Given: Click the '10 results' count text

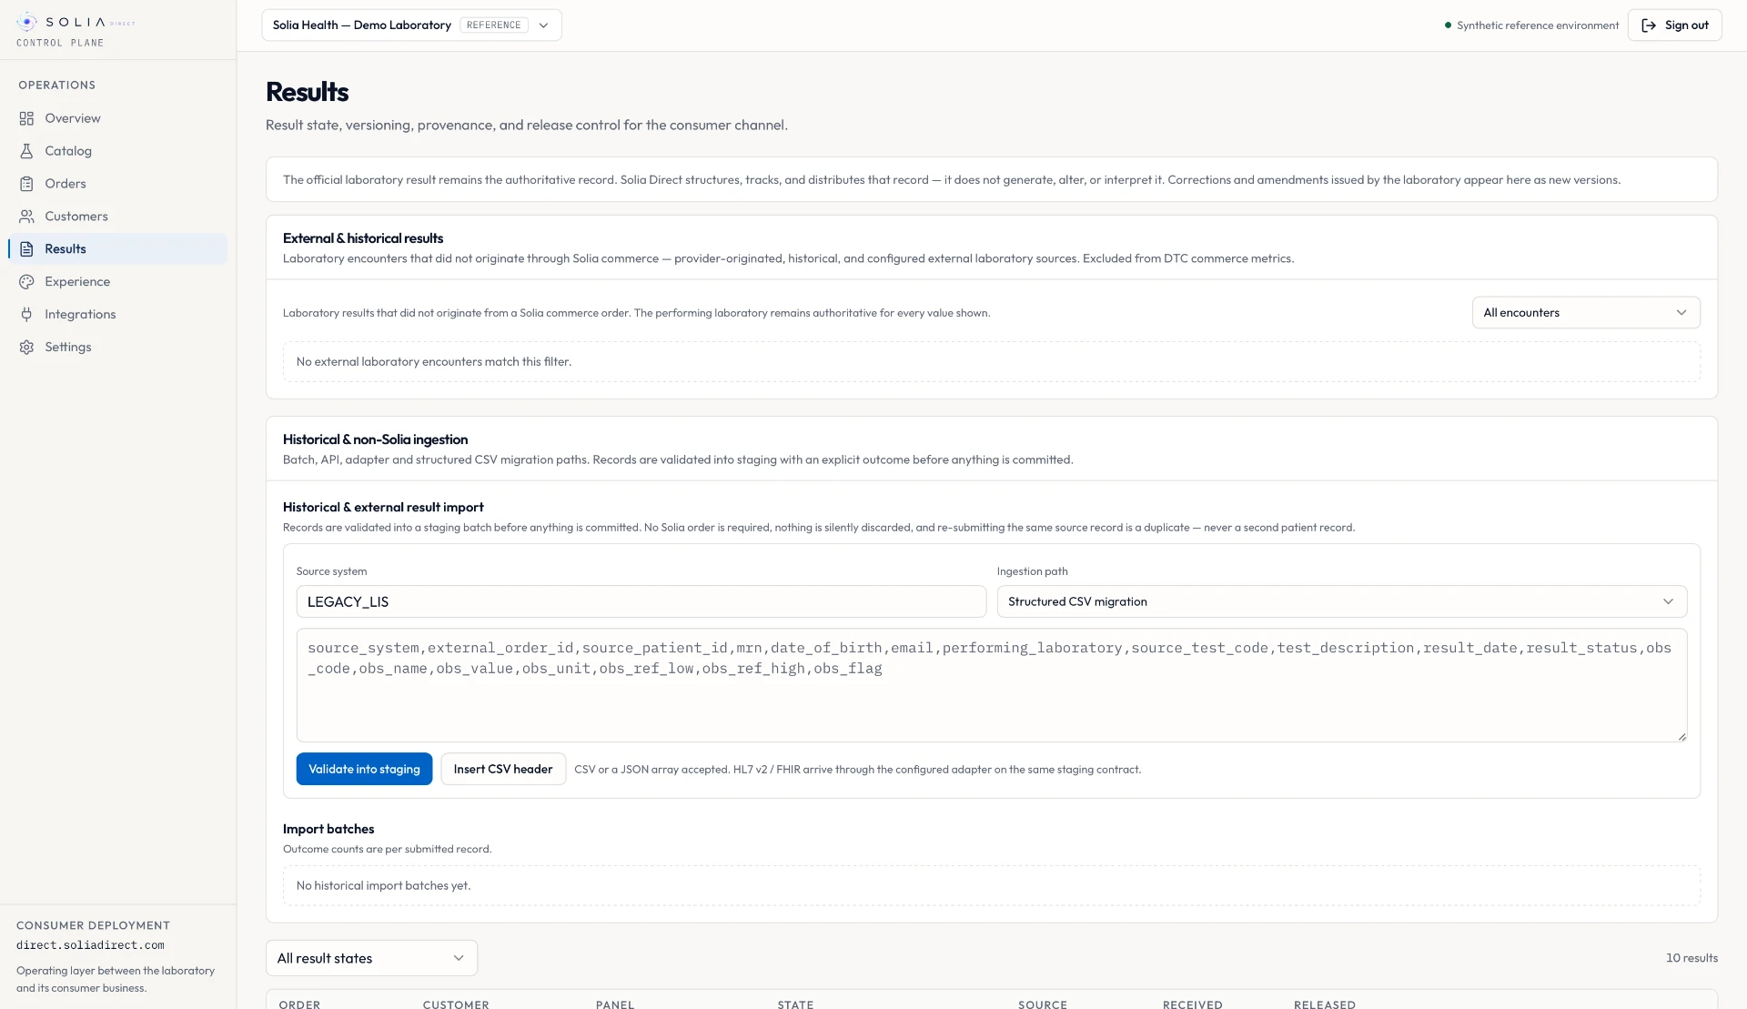Looking at the screenshot, I should 1691,958.
